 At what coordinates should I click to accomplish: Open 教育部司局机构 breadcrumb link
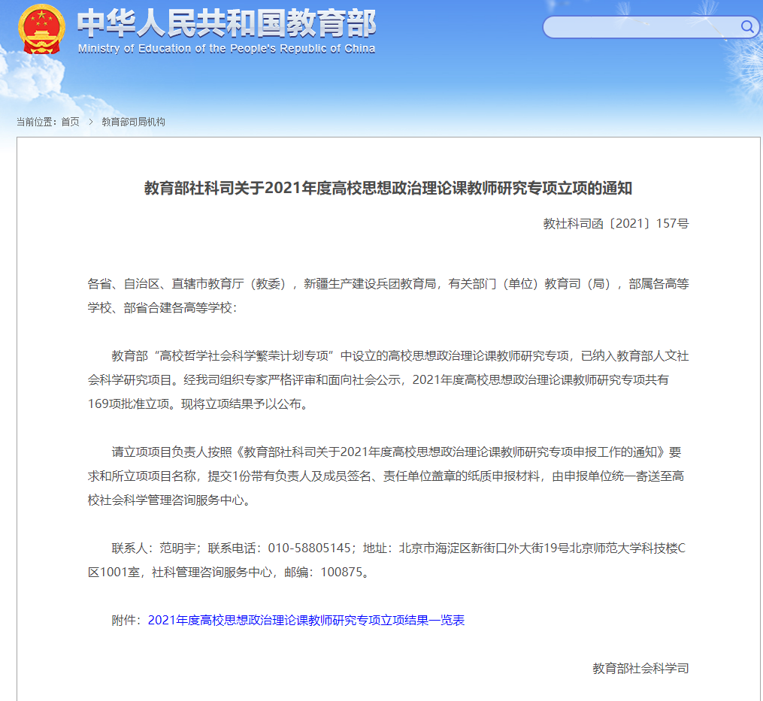(133, 122)
